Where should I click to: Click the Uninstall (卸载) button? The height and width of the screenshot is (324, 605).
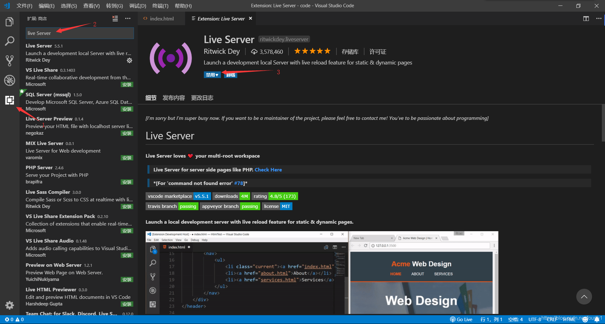coord(231,75)
